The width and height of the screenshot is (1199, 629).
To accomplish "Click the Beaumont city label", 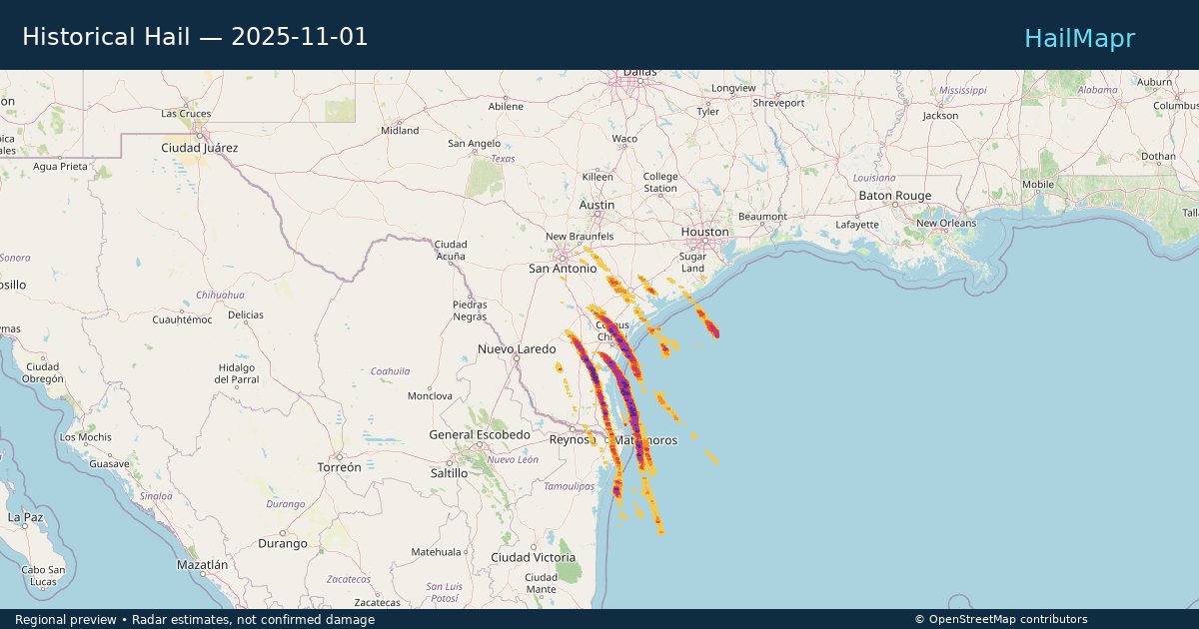I will pos(762,217).
